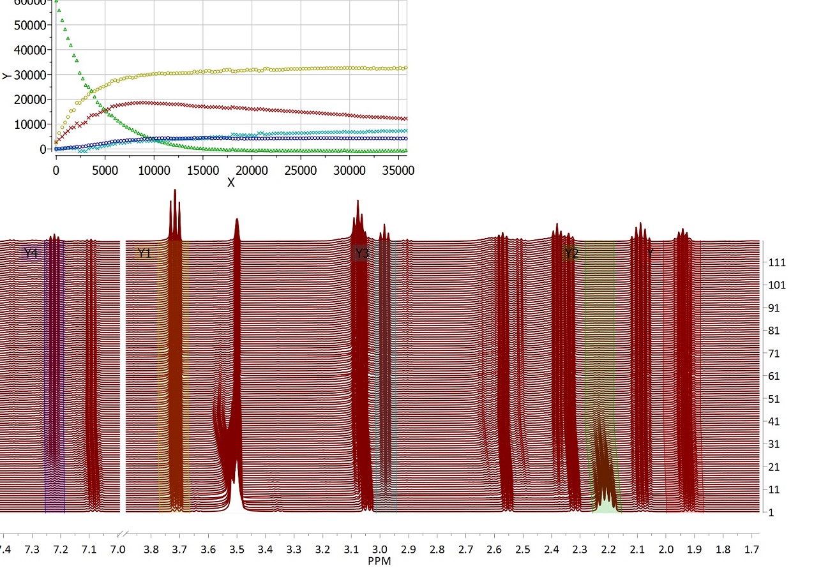The height and width of the screenshot is (568, 814).
Task: Select the X axis title of inset graph
Action: tap(231, 183)
